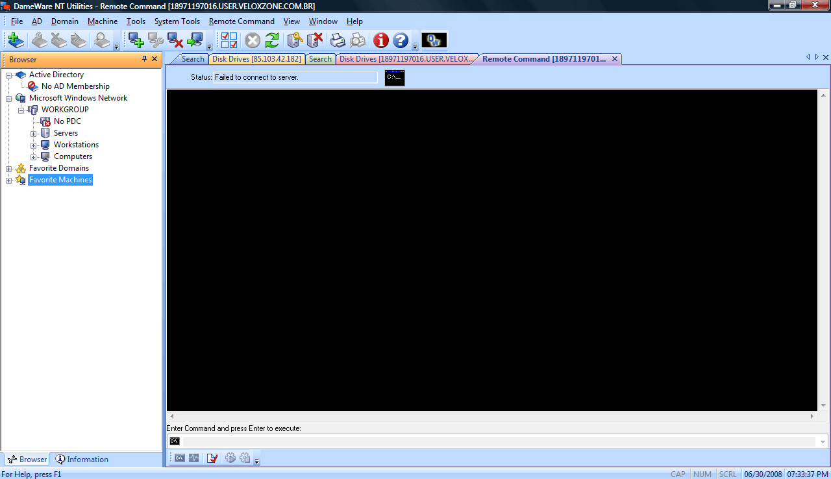The height and width of the screenshot is (479, 831).
Task: Expand the Favorite Machines node
Action: coord(9,180)
